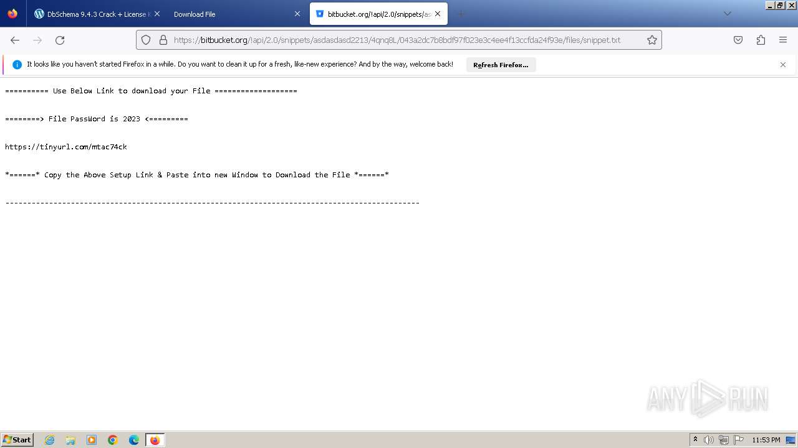Go back to previous page

point(15,40)
